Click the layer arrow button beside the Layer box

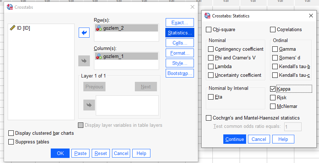(x=88, y=105)
